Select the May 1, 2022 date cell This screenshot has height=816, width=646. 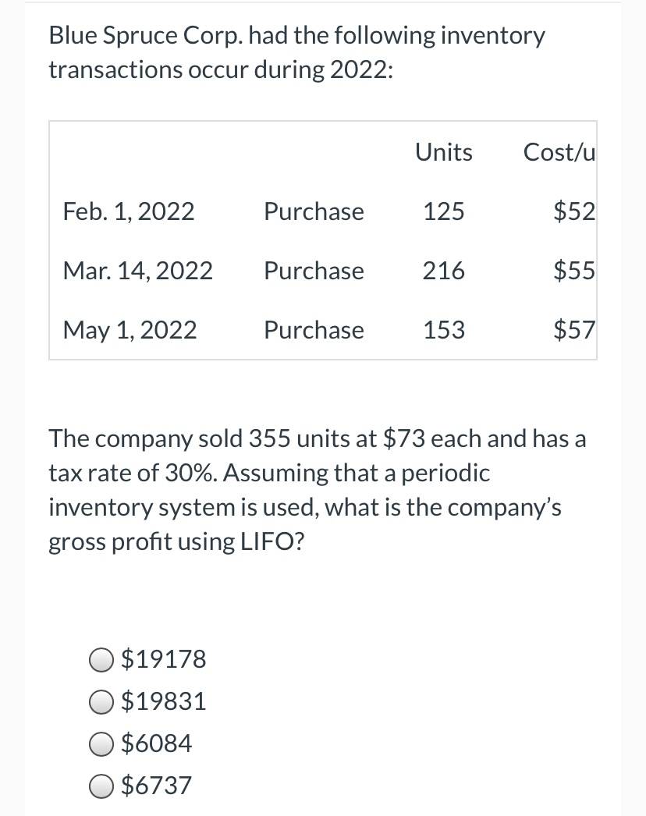130,331
